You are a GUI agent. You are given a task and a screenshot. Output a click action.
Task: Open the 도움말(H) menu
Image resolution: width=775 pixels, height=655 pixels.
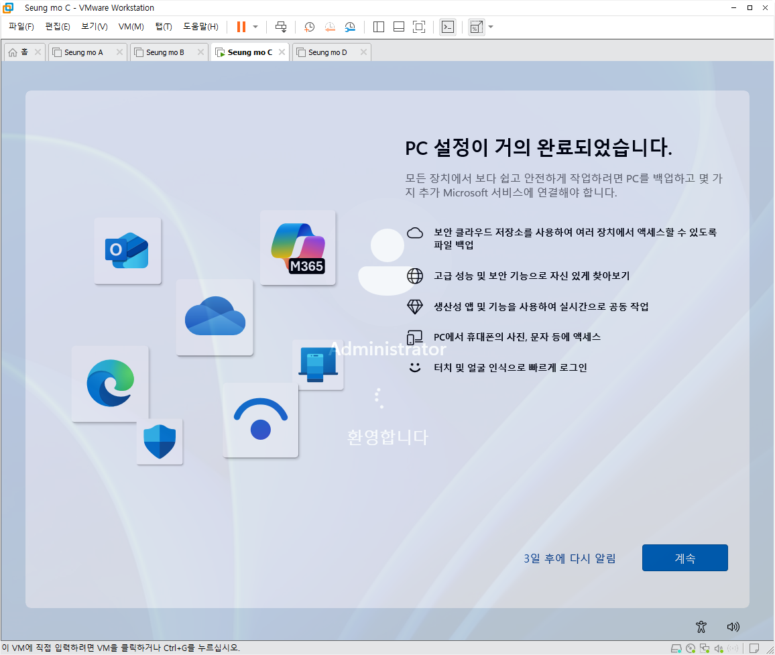(x=200, y=26)
